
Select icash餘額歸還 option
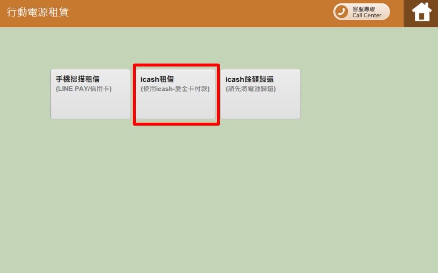261,94
